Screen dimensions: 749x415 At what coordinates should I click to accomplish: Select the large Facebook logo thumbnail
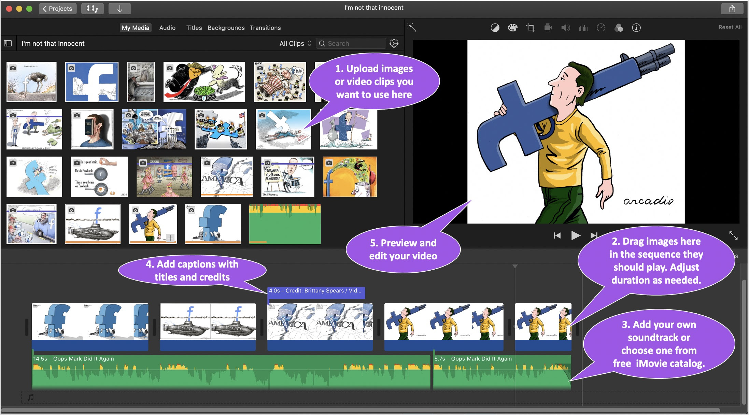[x=92, y=82]
